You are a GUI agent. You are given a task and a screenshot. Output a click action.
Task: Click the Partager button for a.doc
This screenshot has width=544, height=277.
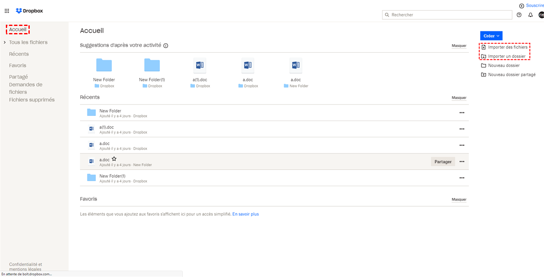pos(443,162)
